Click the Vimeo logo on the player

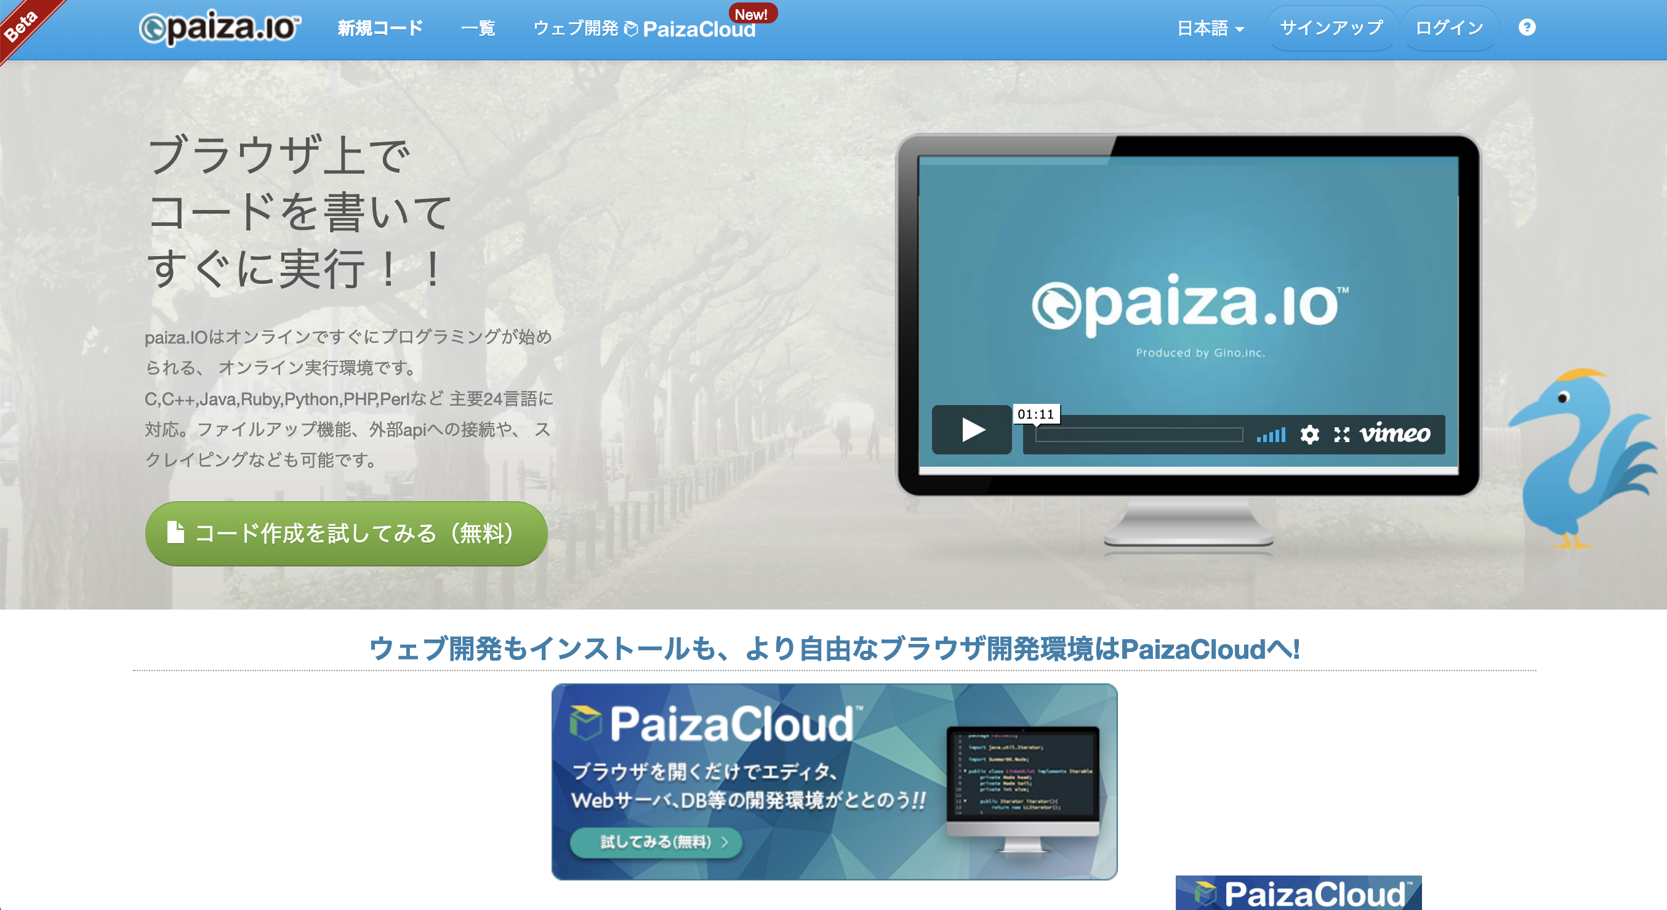pyautogui.click(x=1394, y=433)
